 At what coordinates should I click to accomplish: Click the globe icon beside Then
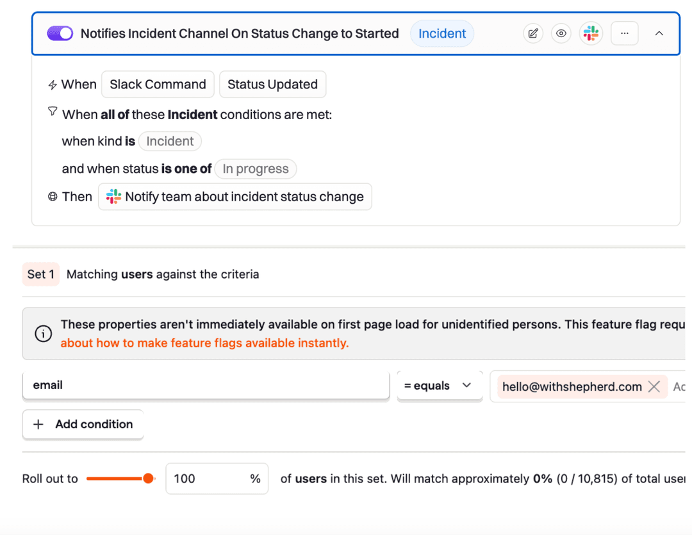coord(53,197)
